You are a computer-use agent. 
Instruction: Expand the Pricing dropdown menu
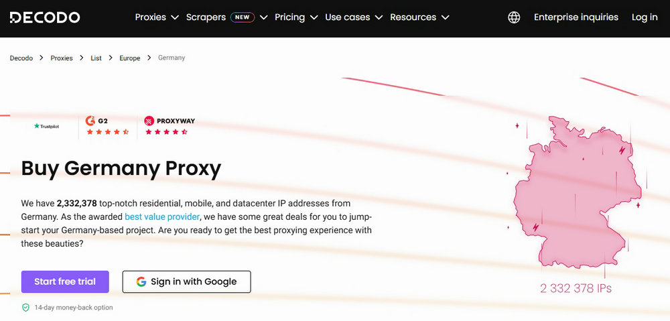296,17
